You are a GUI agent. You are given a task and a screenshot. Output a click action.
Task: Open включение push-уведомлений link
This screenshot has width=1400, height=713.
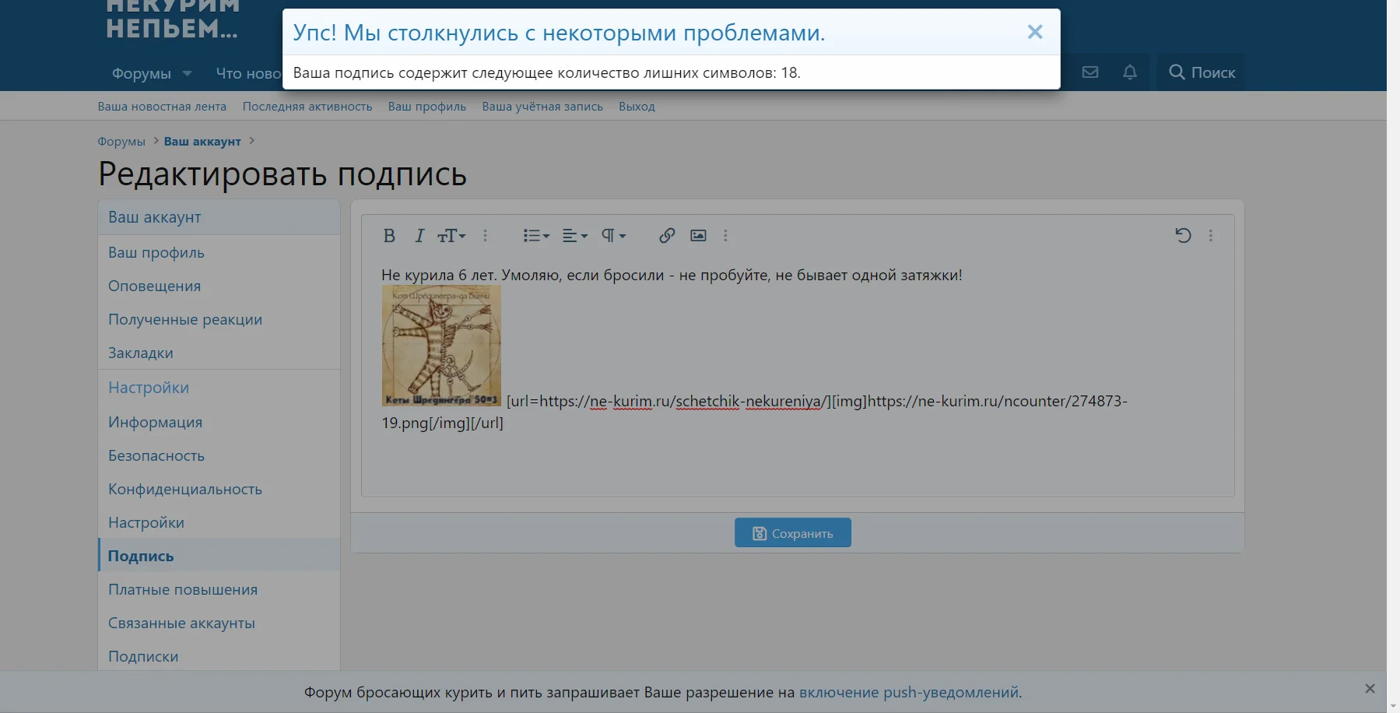(910, 692)
